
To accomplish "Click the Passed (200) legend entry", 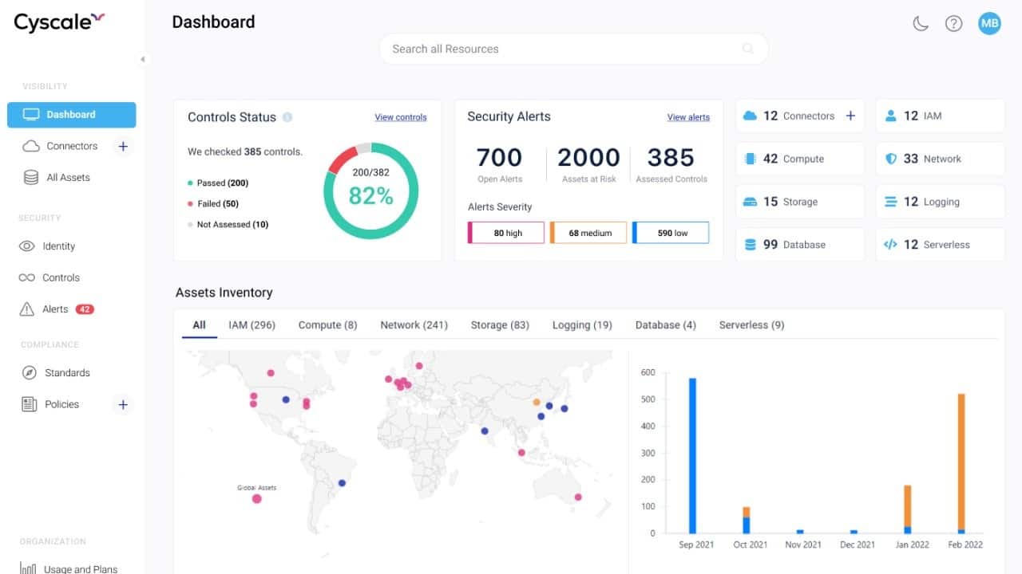I will [x=218, y=183].
